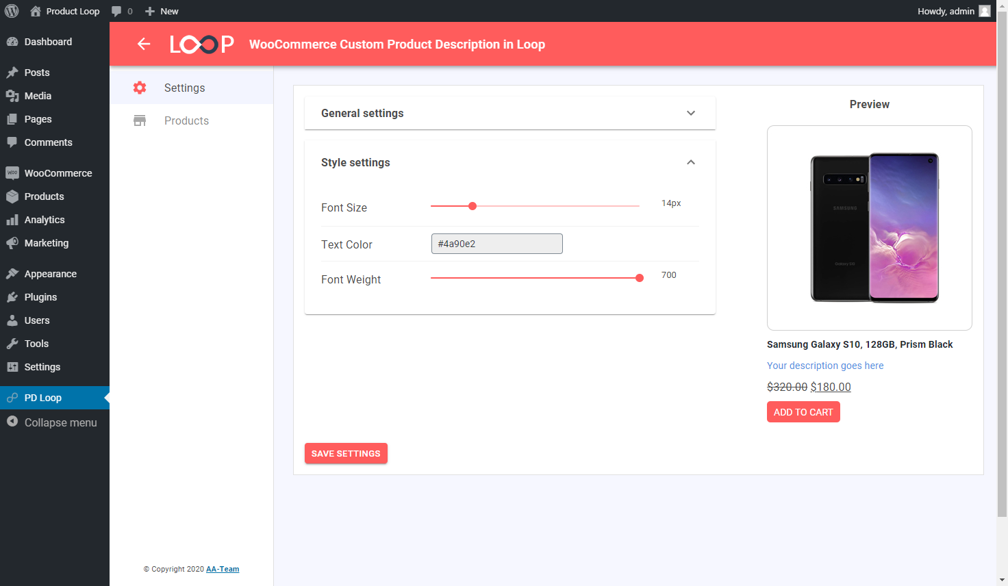Click the Style settings panel title
The height and width of the screenshot is (586, 1008).
pyautogui.click(x=355, y=162)
